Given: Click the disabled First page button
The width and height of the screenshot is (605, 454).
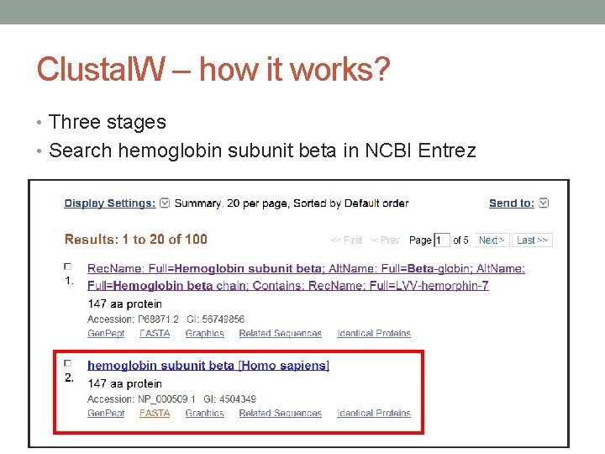Looking at the screenshot, I should pos(346,240).
